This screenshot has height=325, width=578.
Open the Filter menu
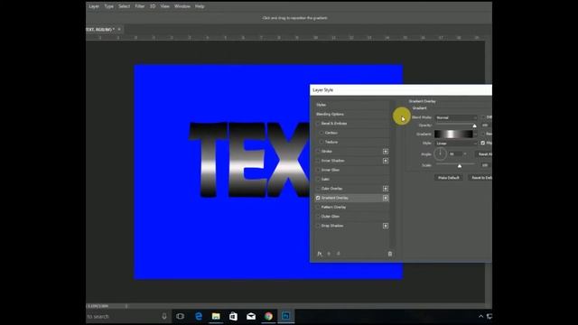[x=140, y=6]
